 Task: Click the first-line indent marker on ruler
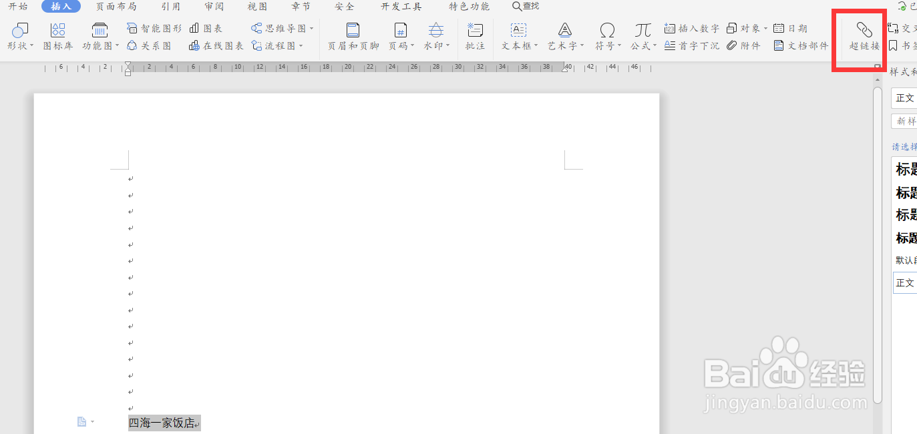(x=128, y=65)
